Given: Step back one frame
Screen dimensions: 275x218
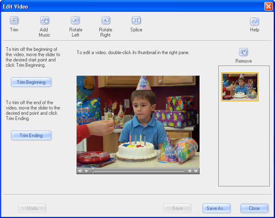Looking at the screenshot, I should (x=190, y=171).
